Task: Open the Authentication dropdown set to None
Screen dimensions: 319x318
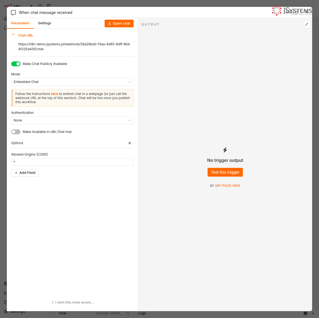Action: point(72,120)
